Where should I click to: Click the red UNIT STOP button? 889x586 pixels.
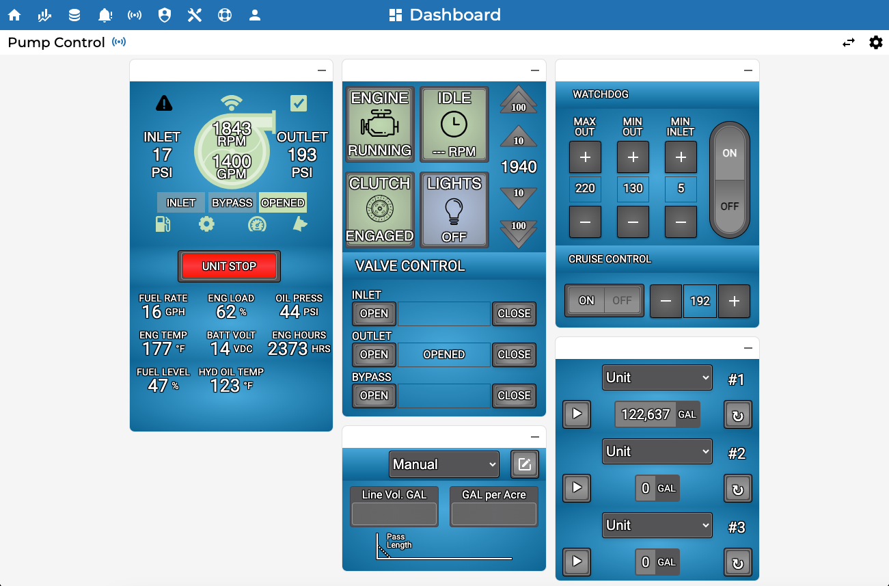(229, 266)
